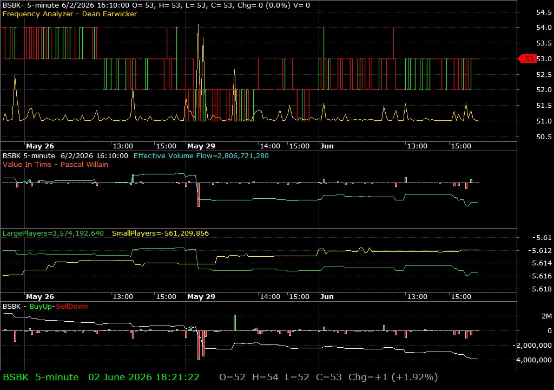Click the 53.5 price axis label
Image resolution: width=554 pixels, height=390 pixels.
coord(544,43)
